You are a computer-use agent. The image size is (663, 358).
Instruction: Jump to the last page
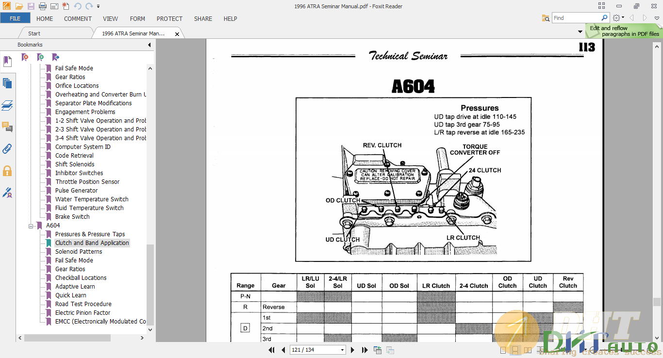tap(364, 350)
